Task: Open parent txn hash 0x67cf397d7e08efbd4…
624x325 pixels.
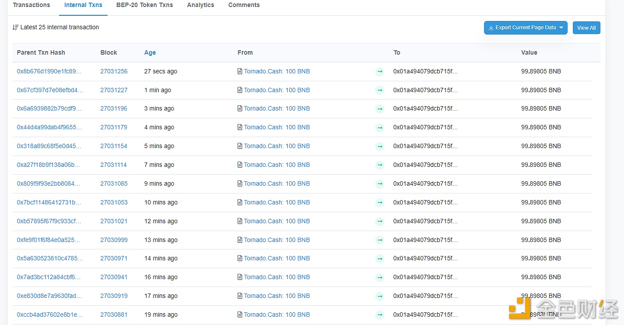Action: (x=50, y=90)
